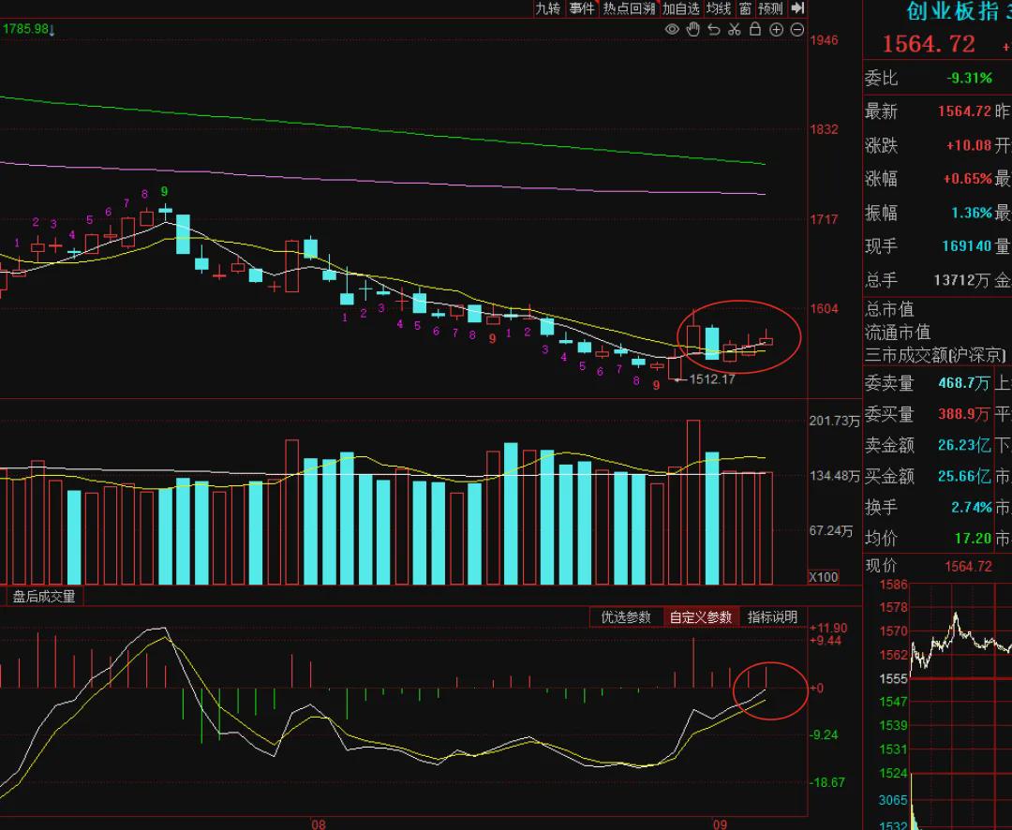1012x830 pixels.
Task: Zoom out with the minus circle icon
Action: pyautogui.click(x=797, y=30)
